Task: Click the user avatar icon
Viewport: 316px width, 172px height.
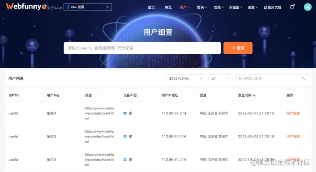Action: 308,7
